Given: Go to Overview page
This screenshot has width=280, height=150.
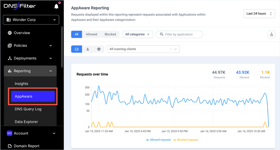Looking at the screenshot, I should pyautogui.click(x=22, y=33).
